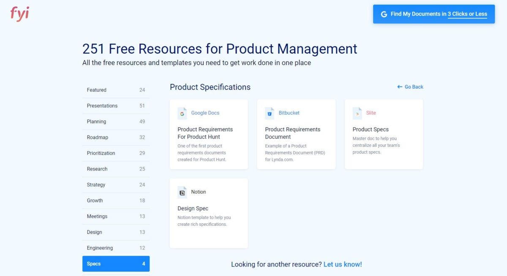Open Google Docs source link
Image resolution: width=507 pixels, height=276 pixels.
click(x=205, y=113)
